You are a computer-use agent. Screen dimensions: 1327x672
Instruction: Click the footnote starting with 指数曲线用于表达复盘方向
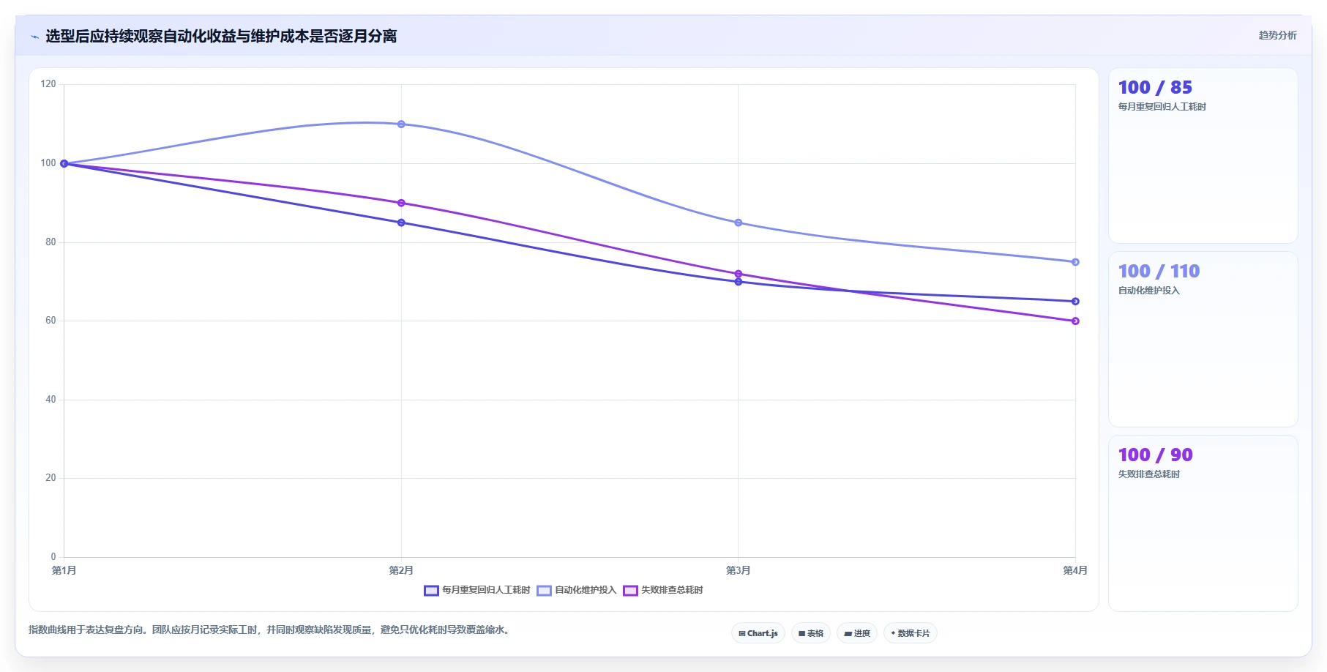point(269,630)
